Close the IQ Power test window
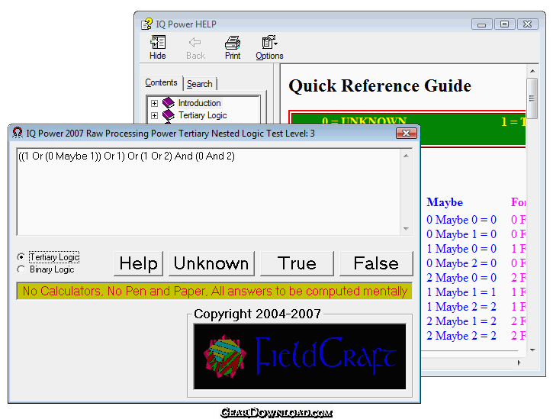Image resolution: width=553 pixels, height=419 pixels. 407,133
